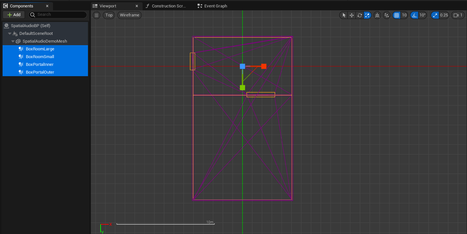Viewport: 467px width, 234px height.
Task: Collapse the SpatialAudioDemoMesh node
Action: (13, 41)
